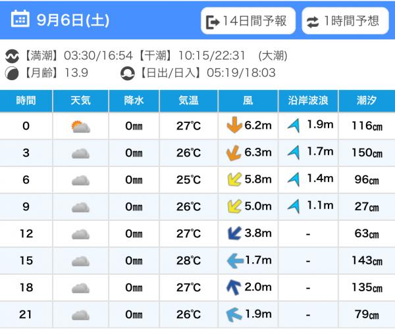Click the sunrise icon beside 日出/日入
The height and width of the screenshot is (330, 395).
coord(127,72)
